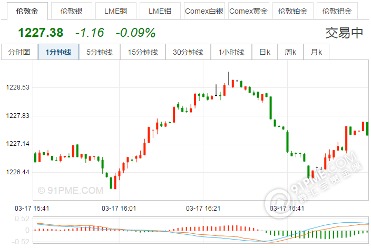
Task: Show the 日k chart
Action: 265,52
